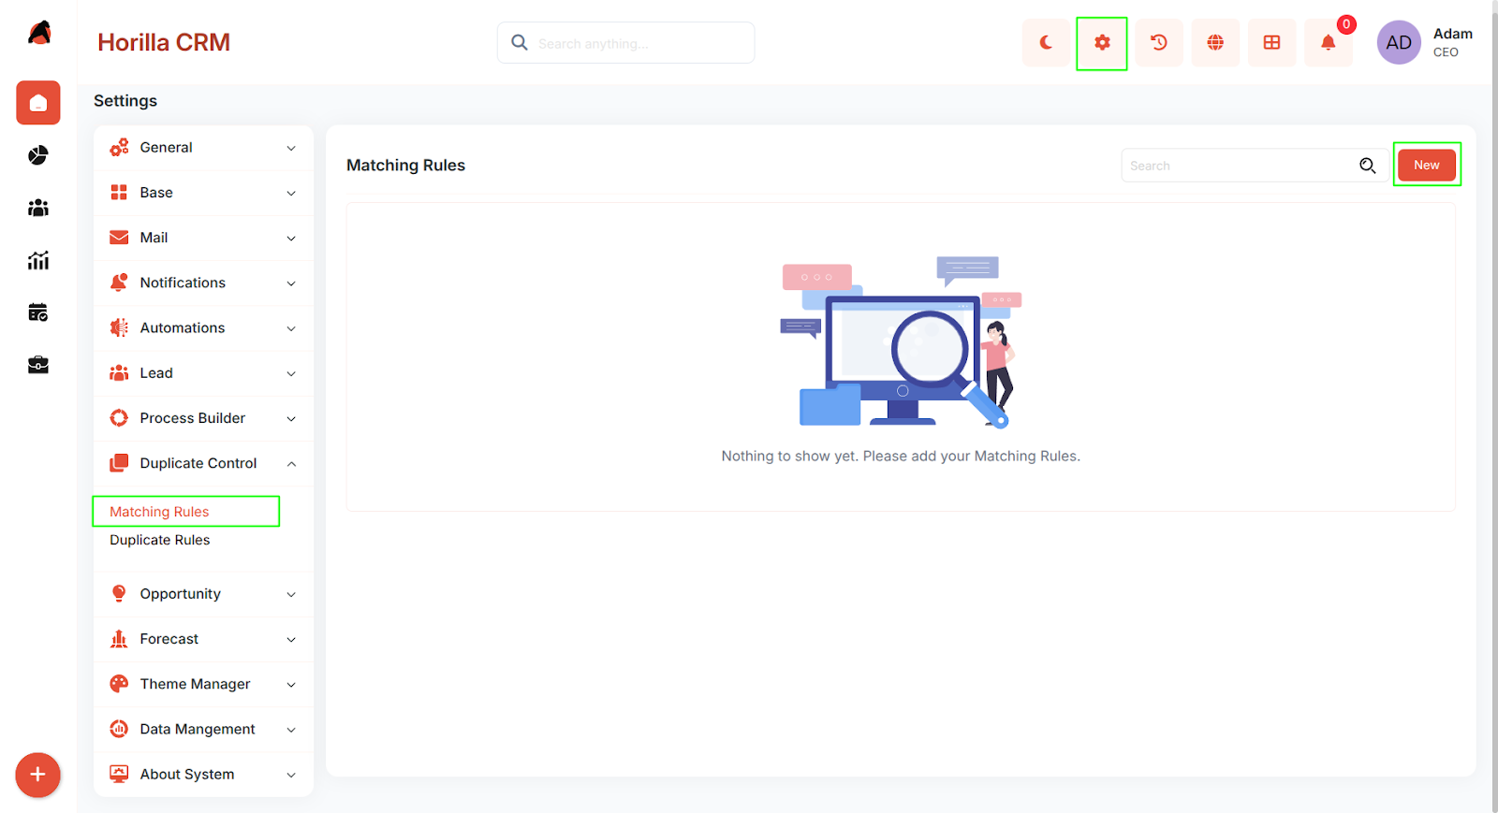Expand the Mail settings chevron
The width and height of the screenshot is (1498, 813).
[291, 239]
